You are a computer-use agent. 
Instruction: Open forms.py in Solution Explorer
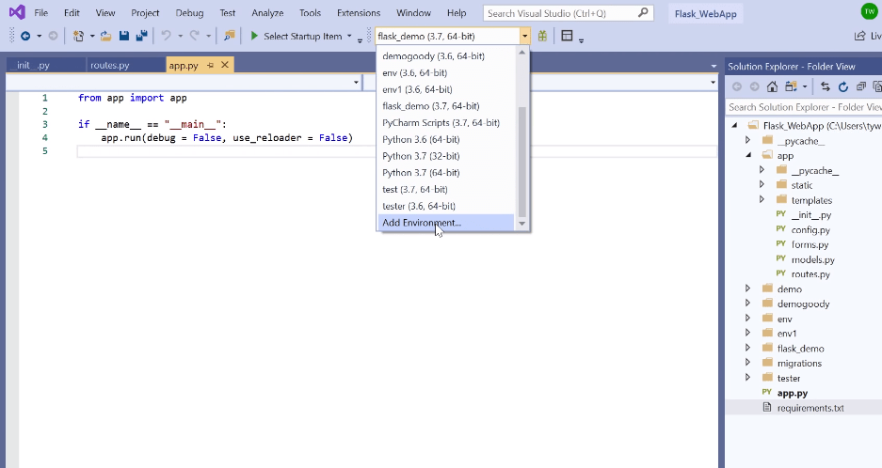[x=810, y=244]
